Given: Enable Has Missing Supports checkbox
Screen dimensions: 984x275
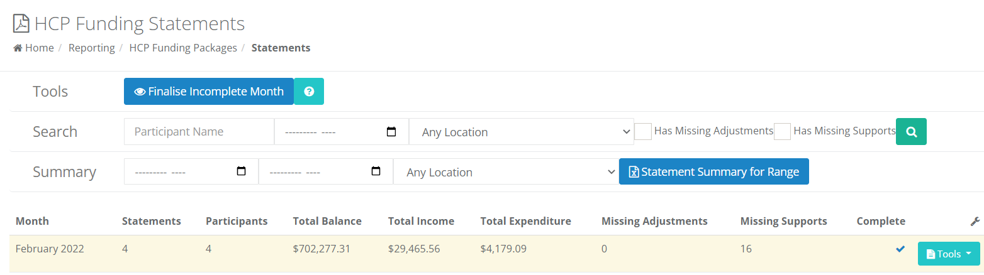Looking at the screenshot, I should 782,131.
